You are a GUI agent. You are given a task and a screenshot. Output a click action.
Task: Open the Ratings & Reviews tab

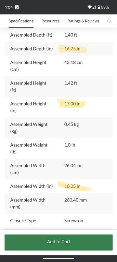[x=83, y=21]
